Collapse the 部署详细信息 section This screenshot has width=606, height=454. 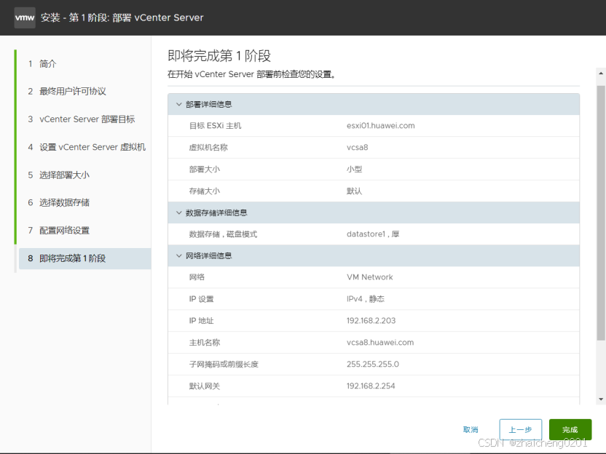[179, 104]
